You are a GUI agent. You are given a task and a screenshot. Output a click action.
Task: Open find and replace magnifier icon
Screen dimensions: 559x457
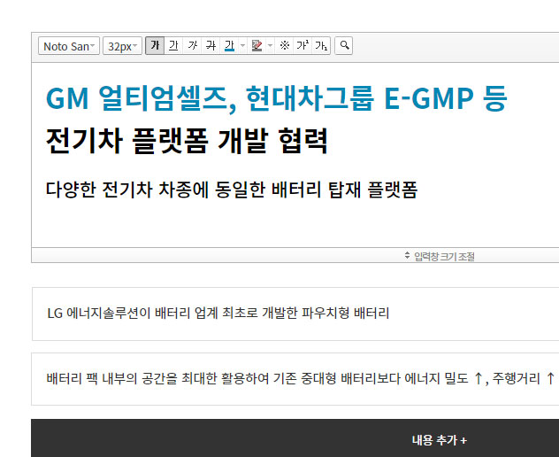344,46
